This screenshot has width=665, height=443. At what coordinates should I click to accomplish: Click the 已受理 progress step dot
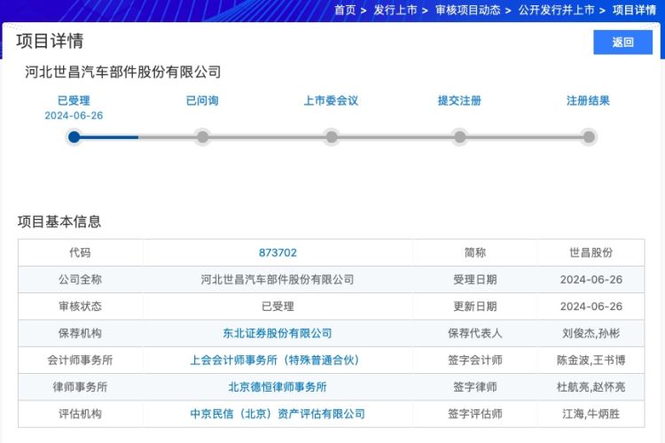[x=74, y=136]
